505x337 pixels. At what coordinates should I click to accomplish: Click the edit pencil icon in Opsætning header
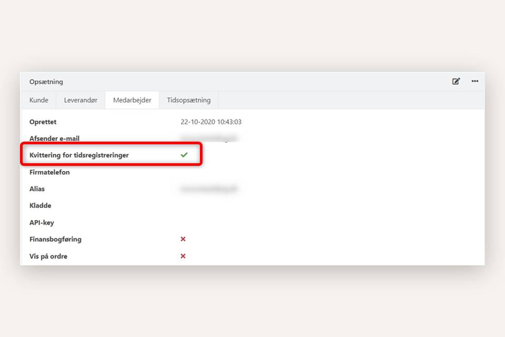coord(456,81)
